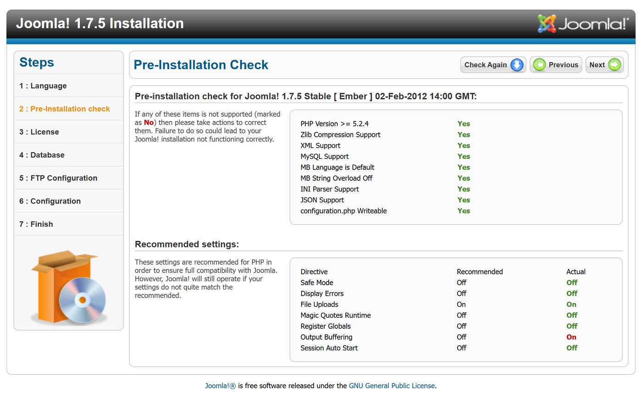Click the configuration.php Writeable label
The width and height of the screenshot is (642, 402).
pos(344,211)
